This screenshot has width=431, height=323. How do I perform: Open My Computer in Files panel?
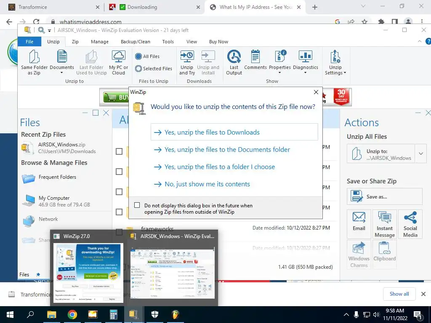(56, 201)
